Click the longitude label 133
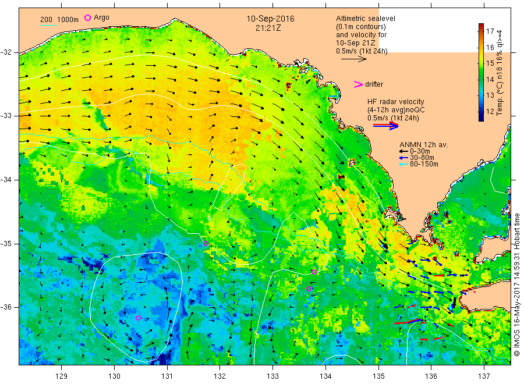Image resolution: width=524 pixels, height=384 pixels. 272,376
